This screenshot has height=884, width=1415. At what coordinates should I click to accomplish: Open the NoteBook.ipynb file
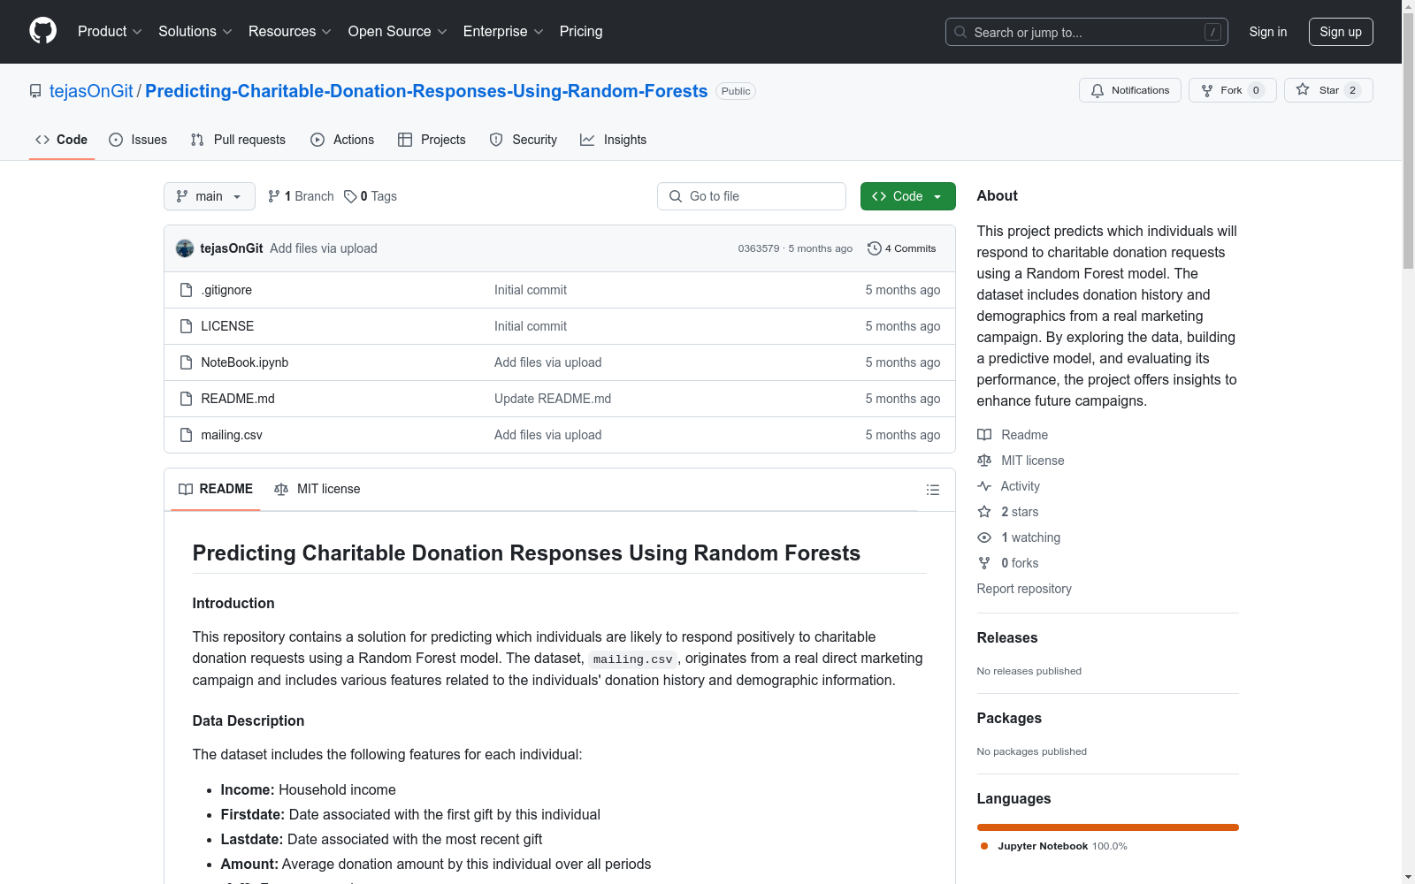(245, 362)
